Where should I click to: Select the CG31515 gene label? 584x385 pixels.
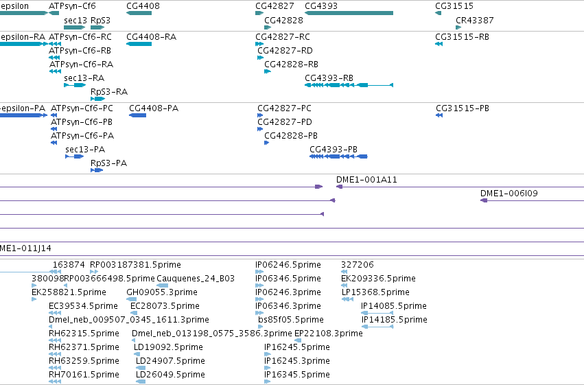(454, 6)
